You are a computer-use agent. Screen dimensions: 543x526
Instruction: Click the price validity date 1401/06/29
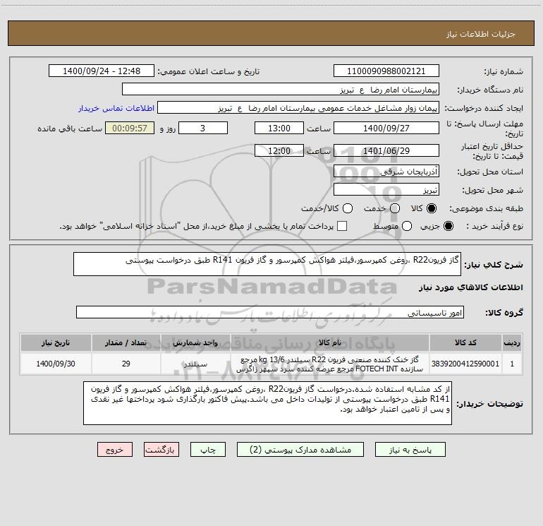(x=386, y=150)
